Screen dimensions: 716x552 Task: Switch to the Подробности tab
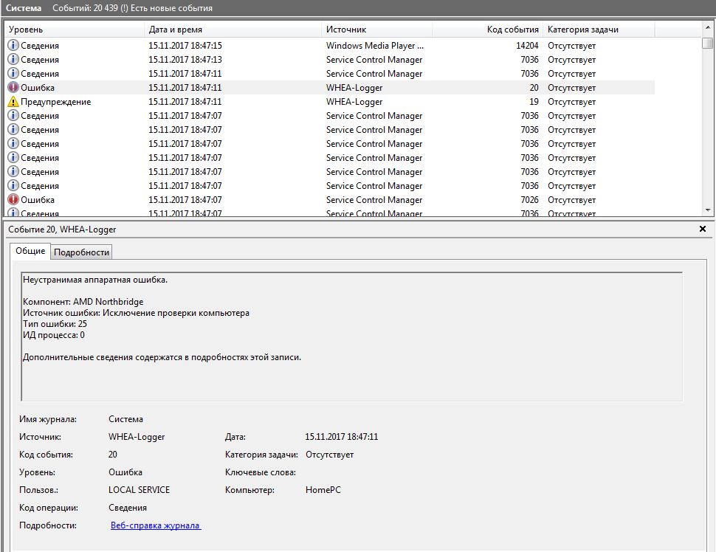[x=81, y=252]
